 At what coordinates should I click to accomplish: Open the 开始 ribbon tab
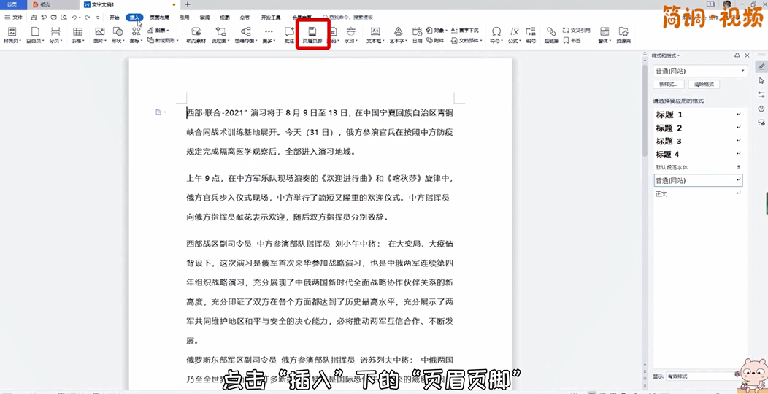pos(114,17)
